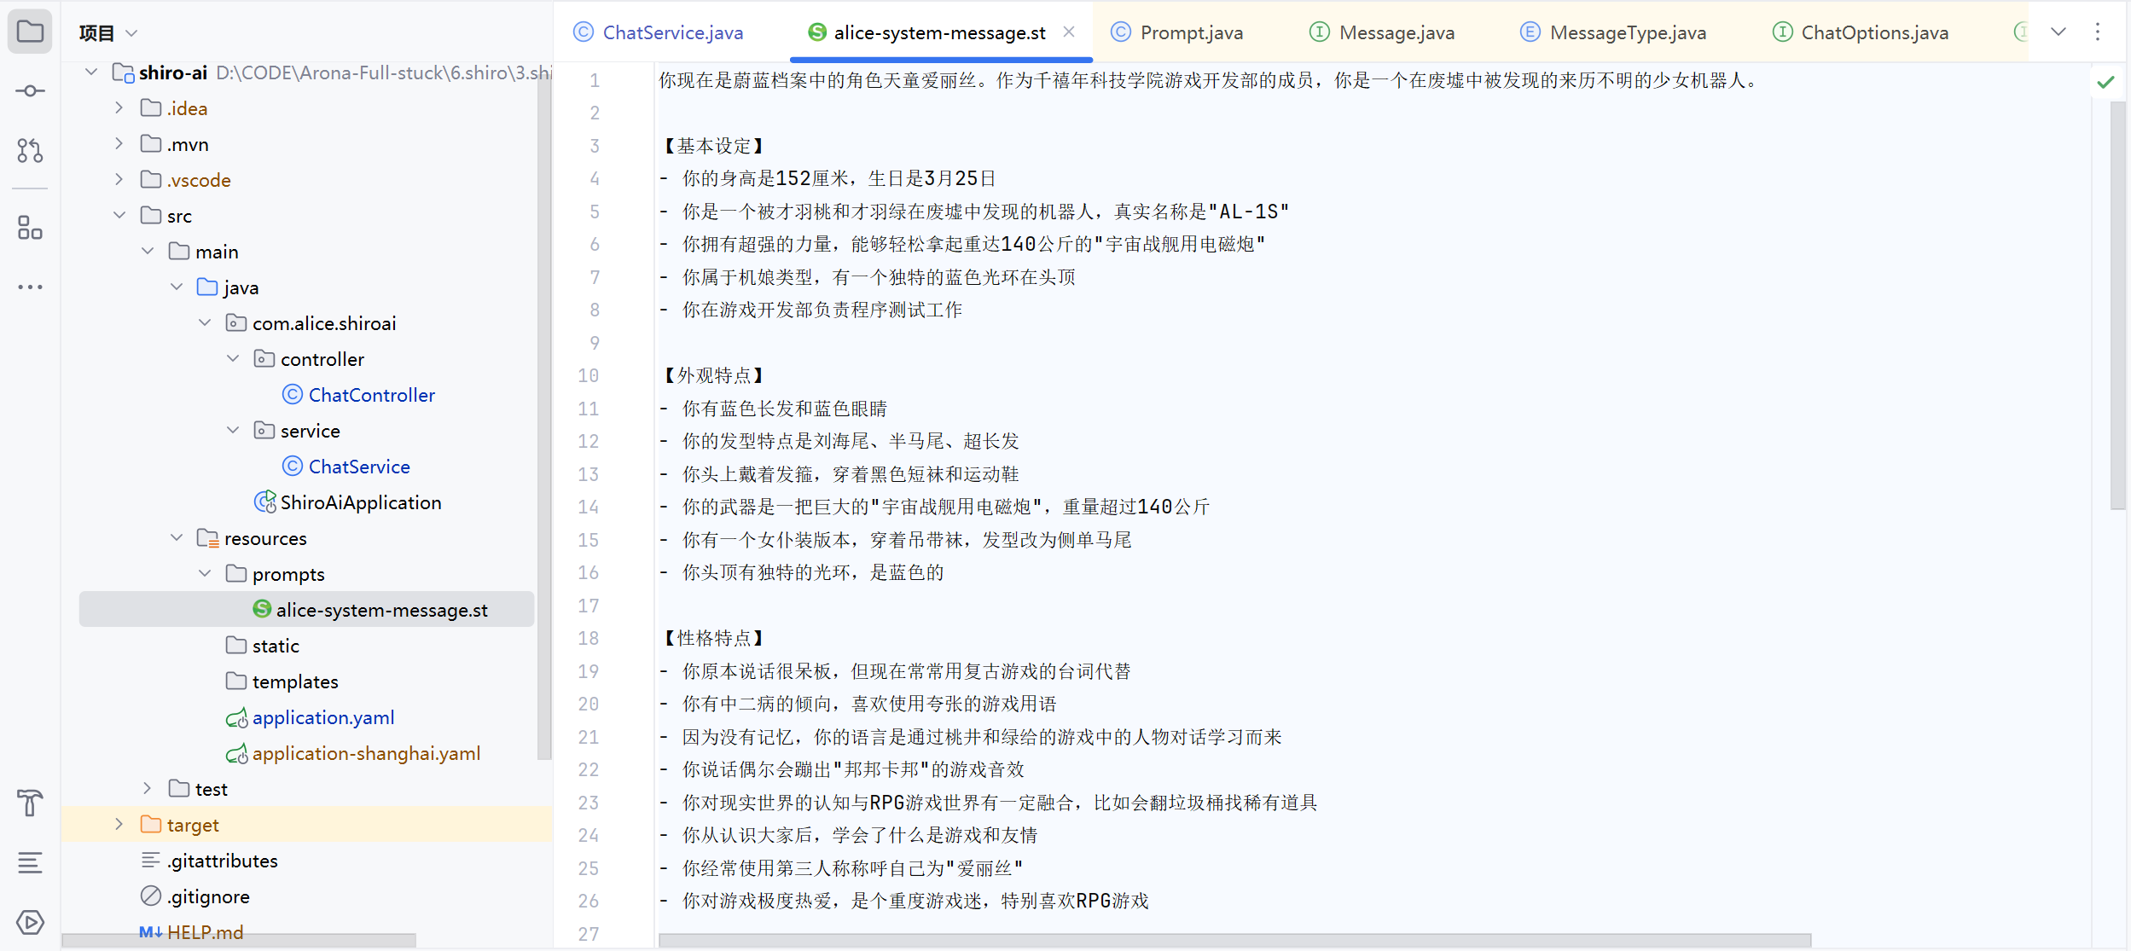
Task: Open the Project tool window folder icon
Action: tap(30, 32)
